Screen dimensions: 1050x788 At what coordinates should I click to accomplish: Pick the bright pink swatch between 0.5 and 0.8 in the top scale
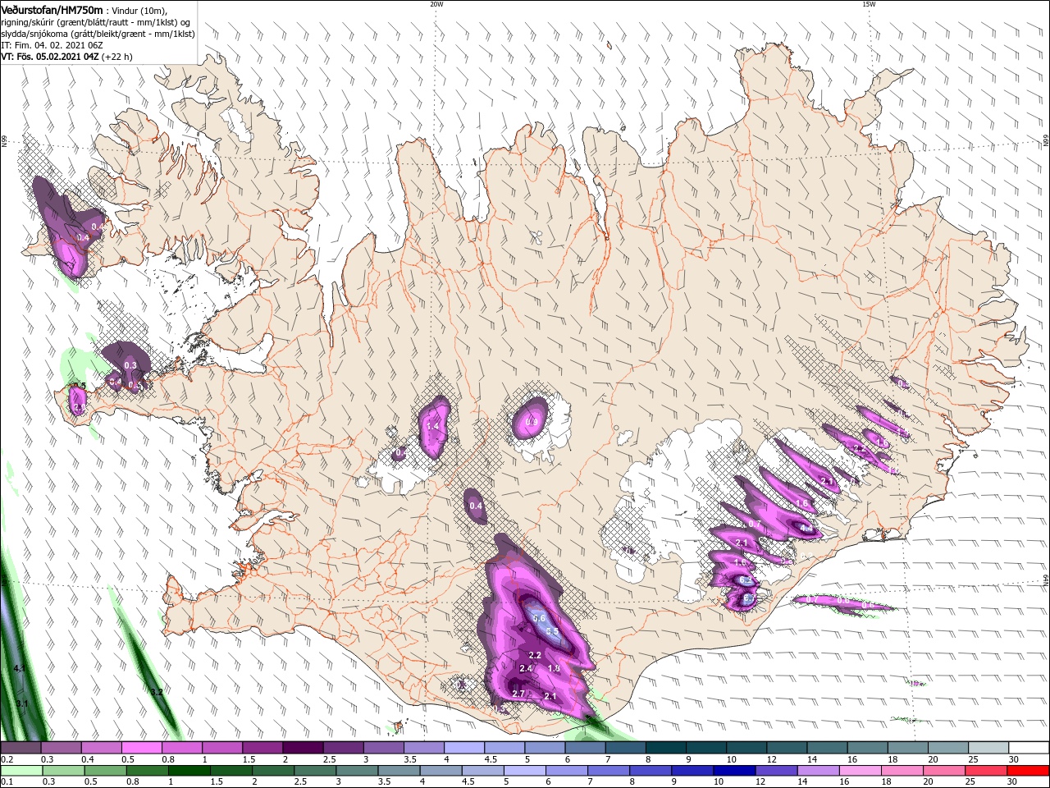pyautogui.click(x=141, y=748)
